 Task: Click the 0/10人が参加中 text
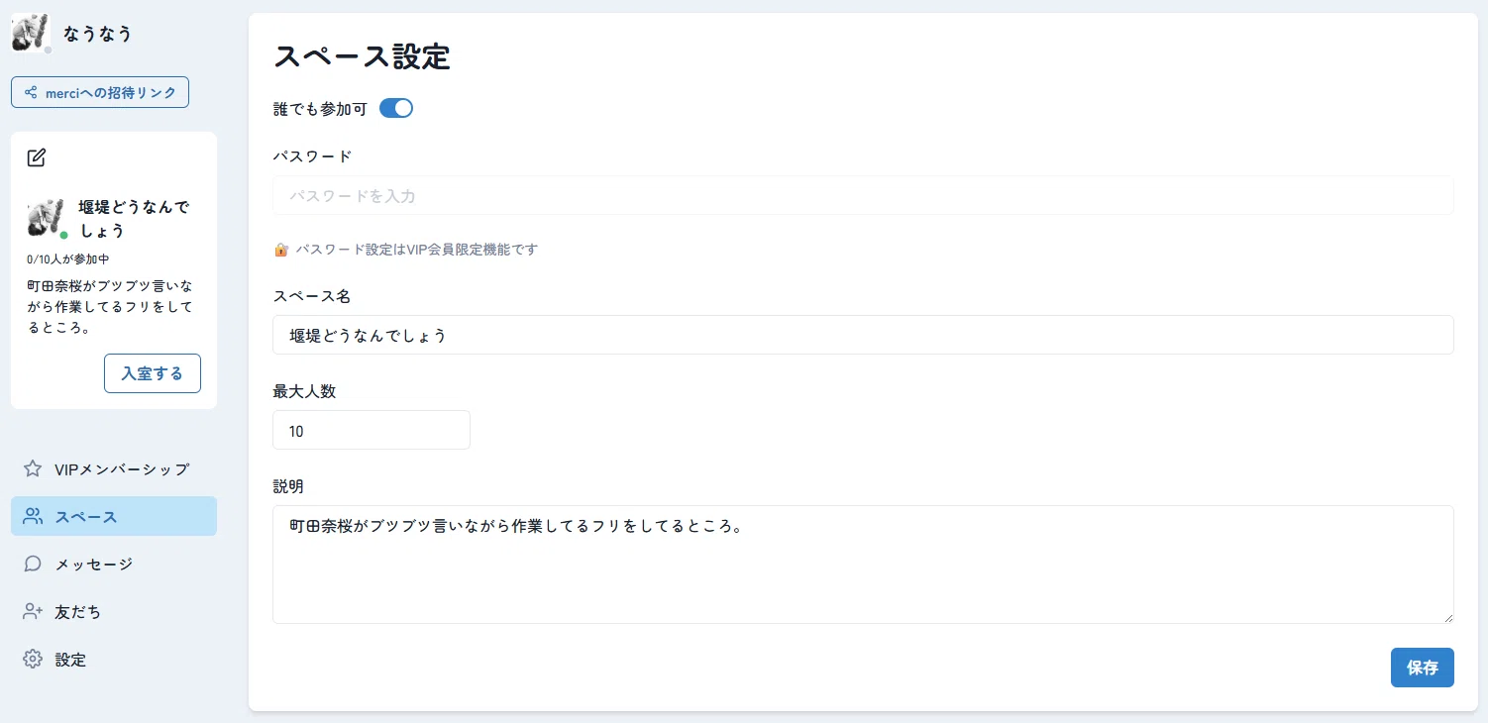point(68,259)
